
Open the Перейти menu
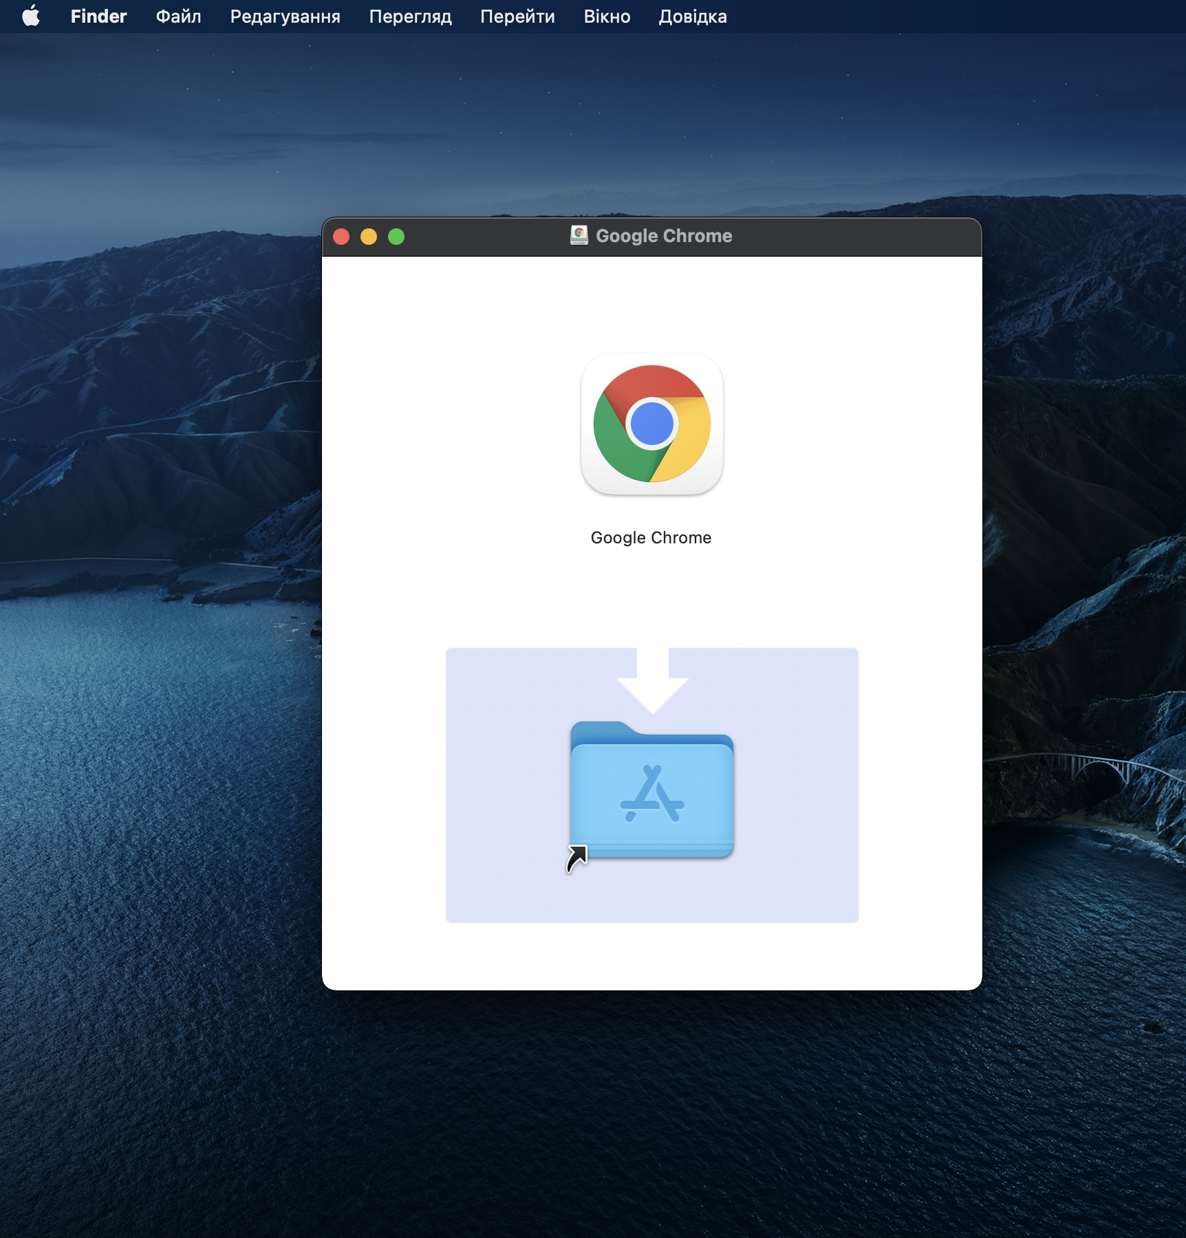tap(517, 16)
